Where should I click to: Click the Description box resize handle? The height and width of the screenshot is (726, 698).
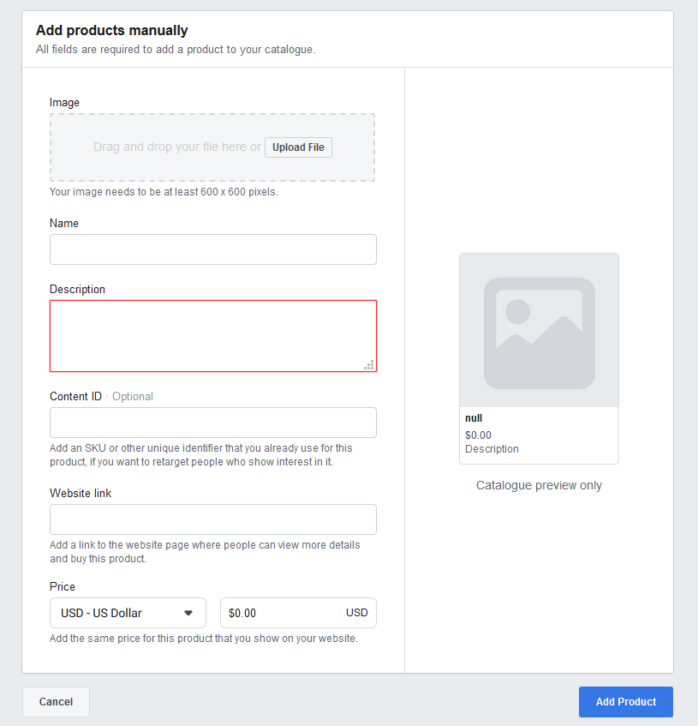pyautogui.click(x=369, y=364)
